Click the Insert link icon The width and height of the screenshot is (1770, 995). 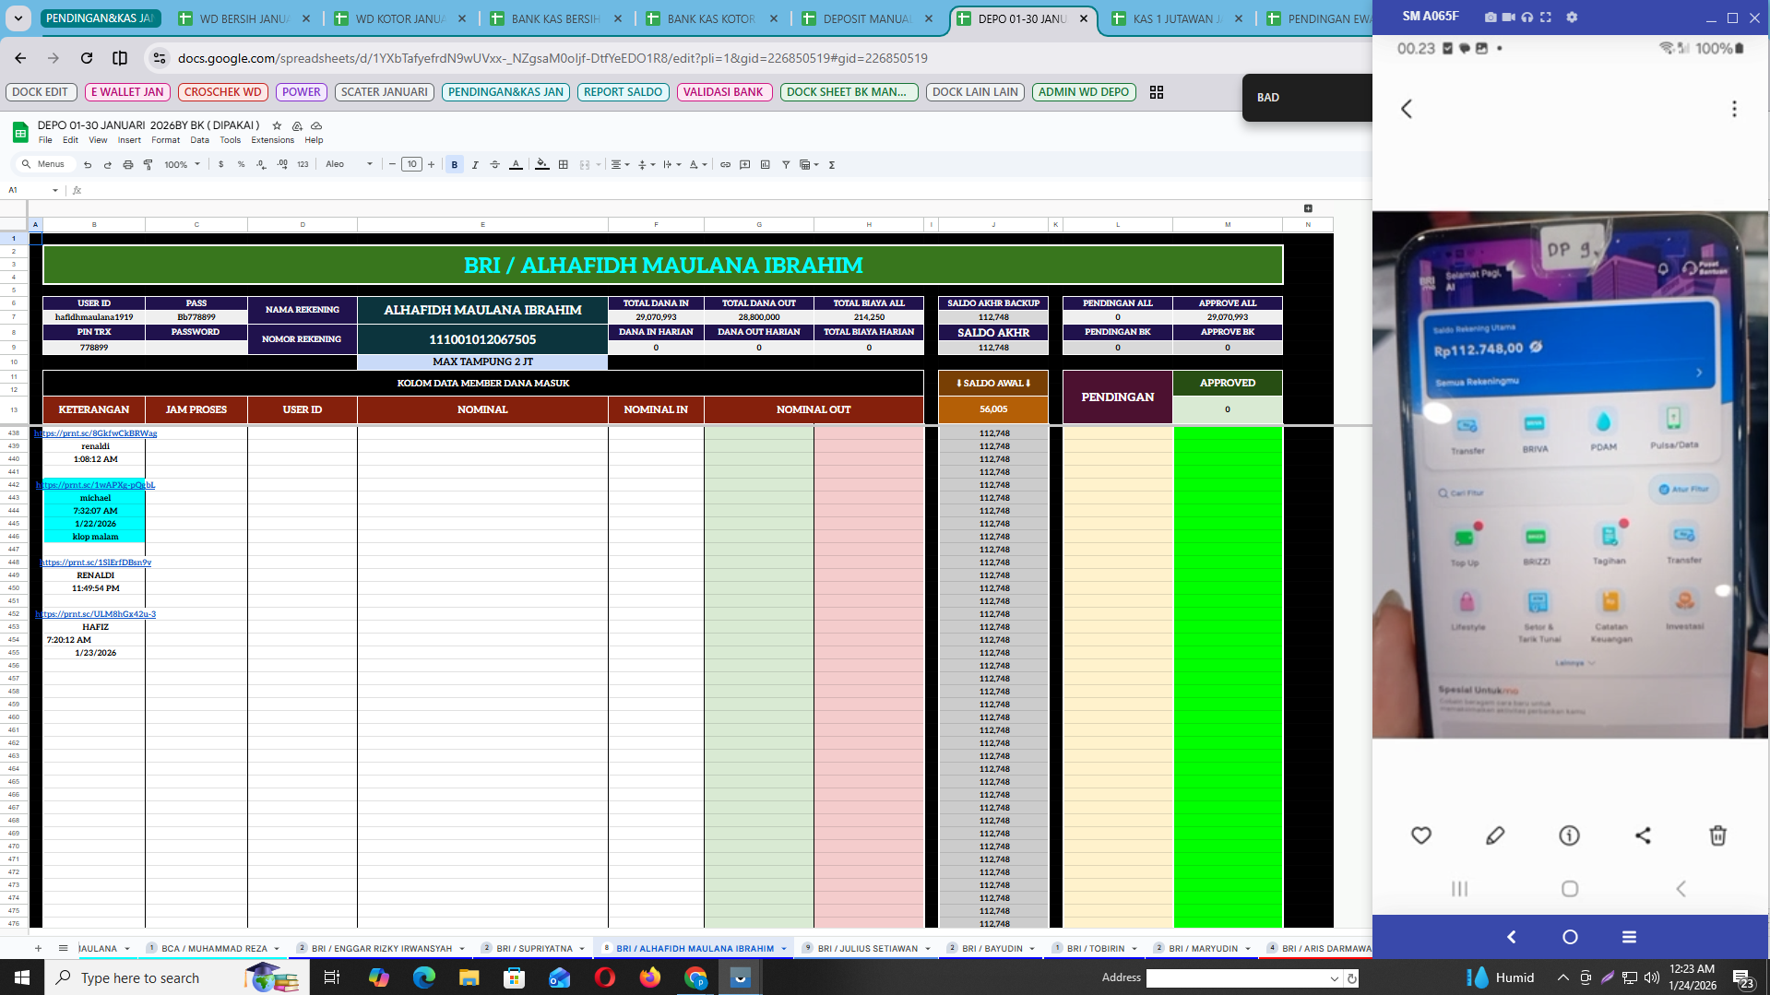[725, 165]
